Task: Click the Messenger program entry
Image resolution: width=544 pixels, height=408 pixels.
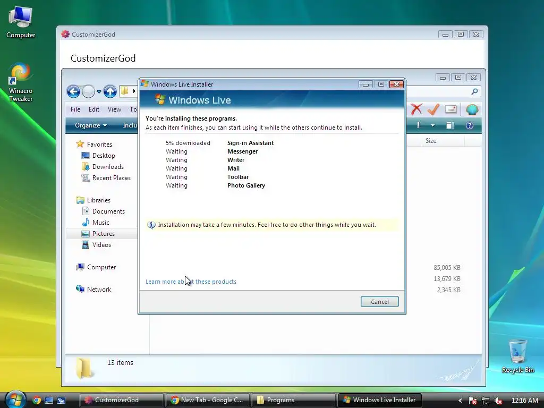Action: [242, 151]
